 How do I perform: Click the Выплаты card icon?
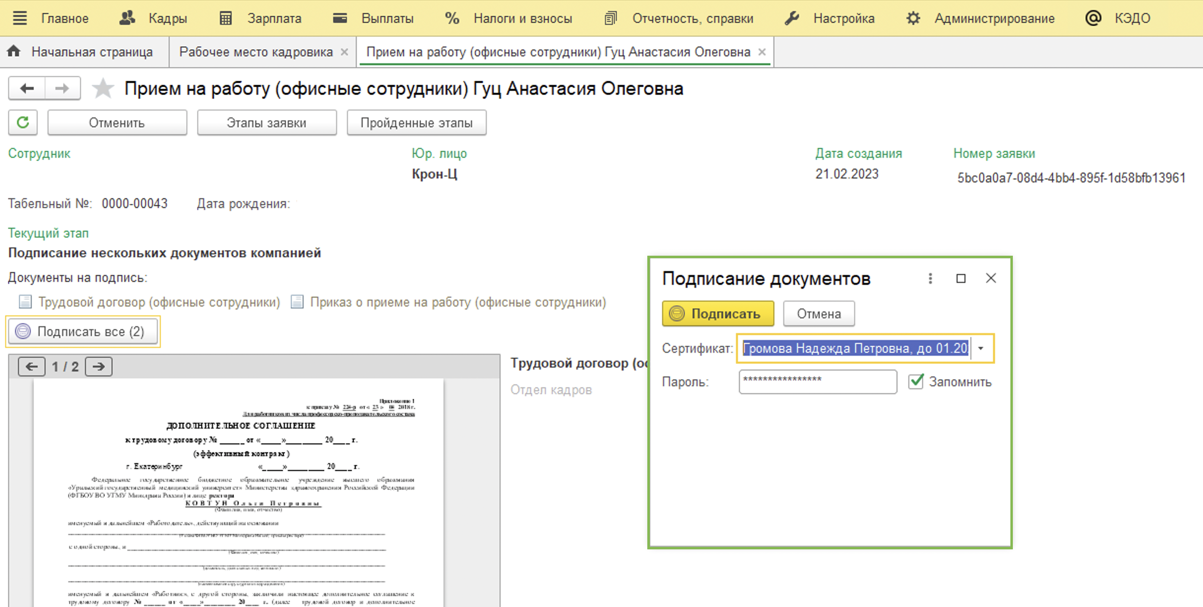click(340, 18)
